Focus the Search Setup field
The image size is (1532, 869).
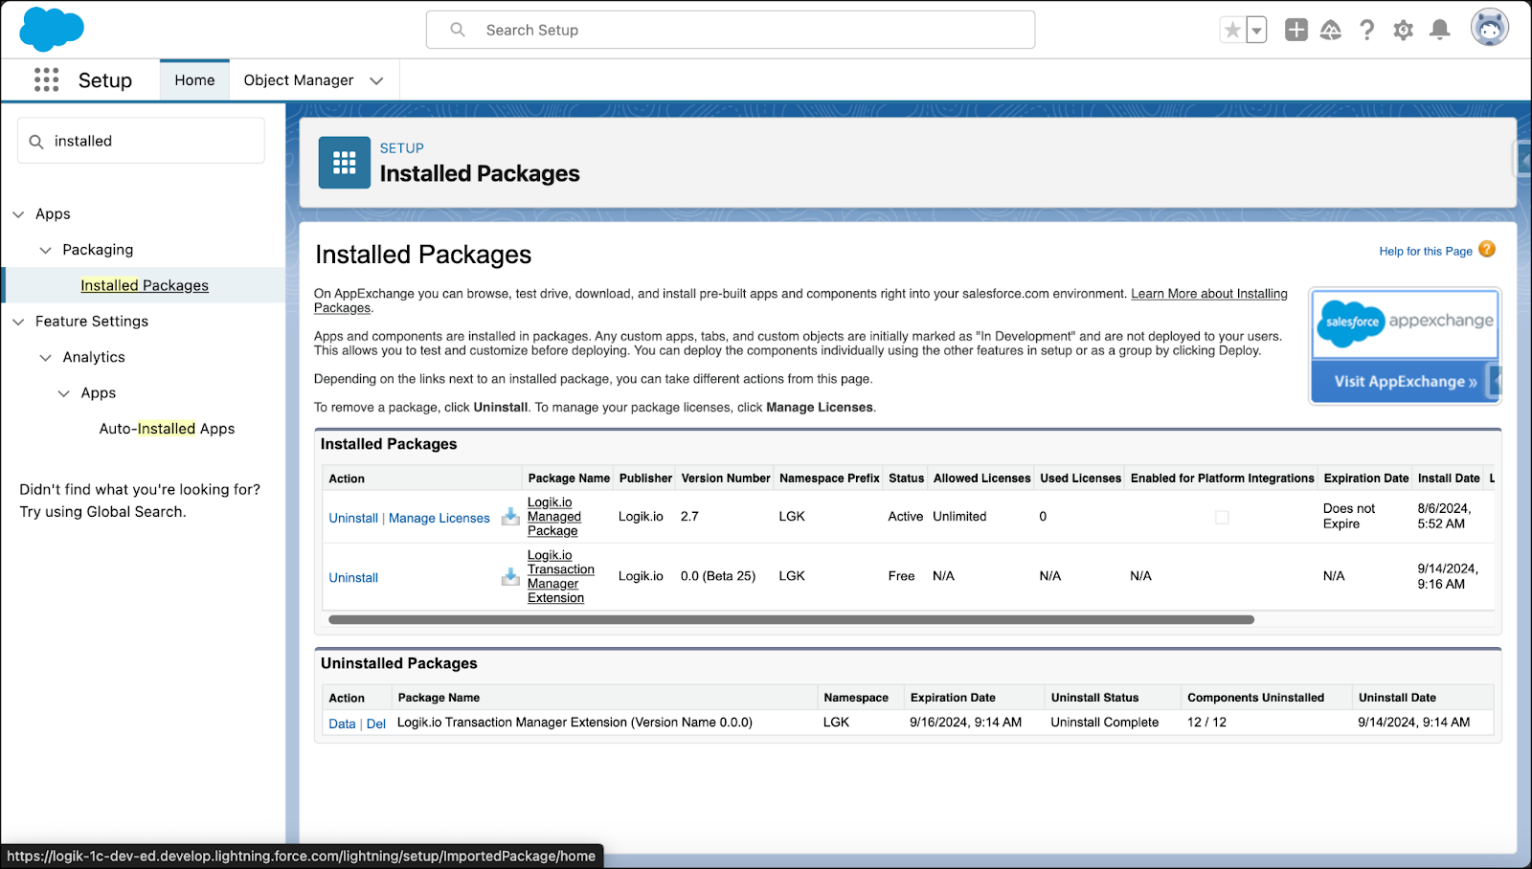click(x=731, y=30)
